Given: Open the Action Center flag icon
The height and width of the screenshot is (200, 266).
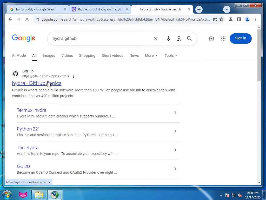Looking at the screenshot, I should (x=227, y=195).
